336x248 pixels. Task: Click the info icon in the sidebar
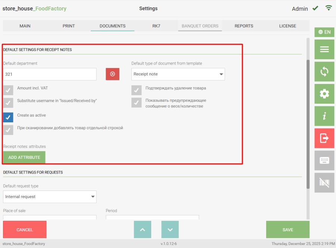[324, 116]
